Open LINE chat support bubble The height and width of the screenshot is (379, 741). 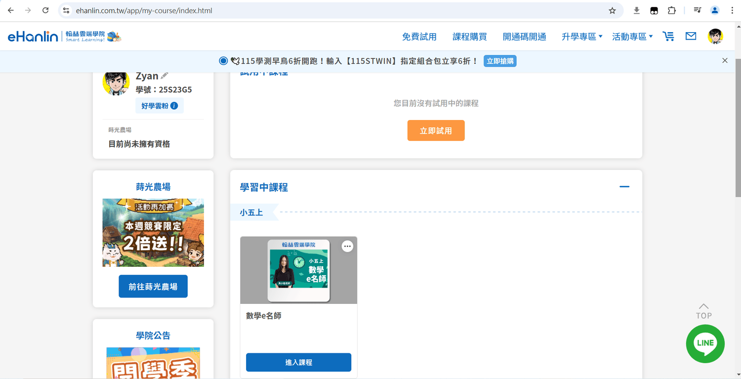[705, 344]
